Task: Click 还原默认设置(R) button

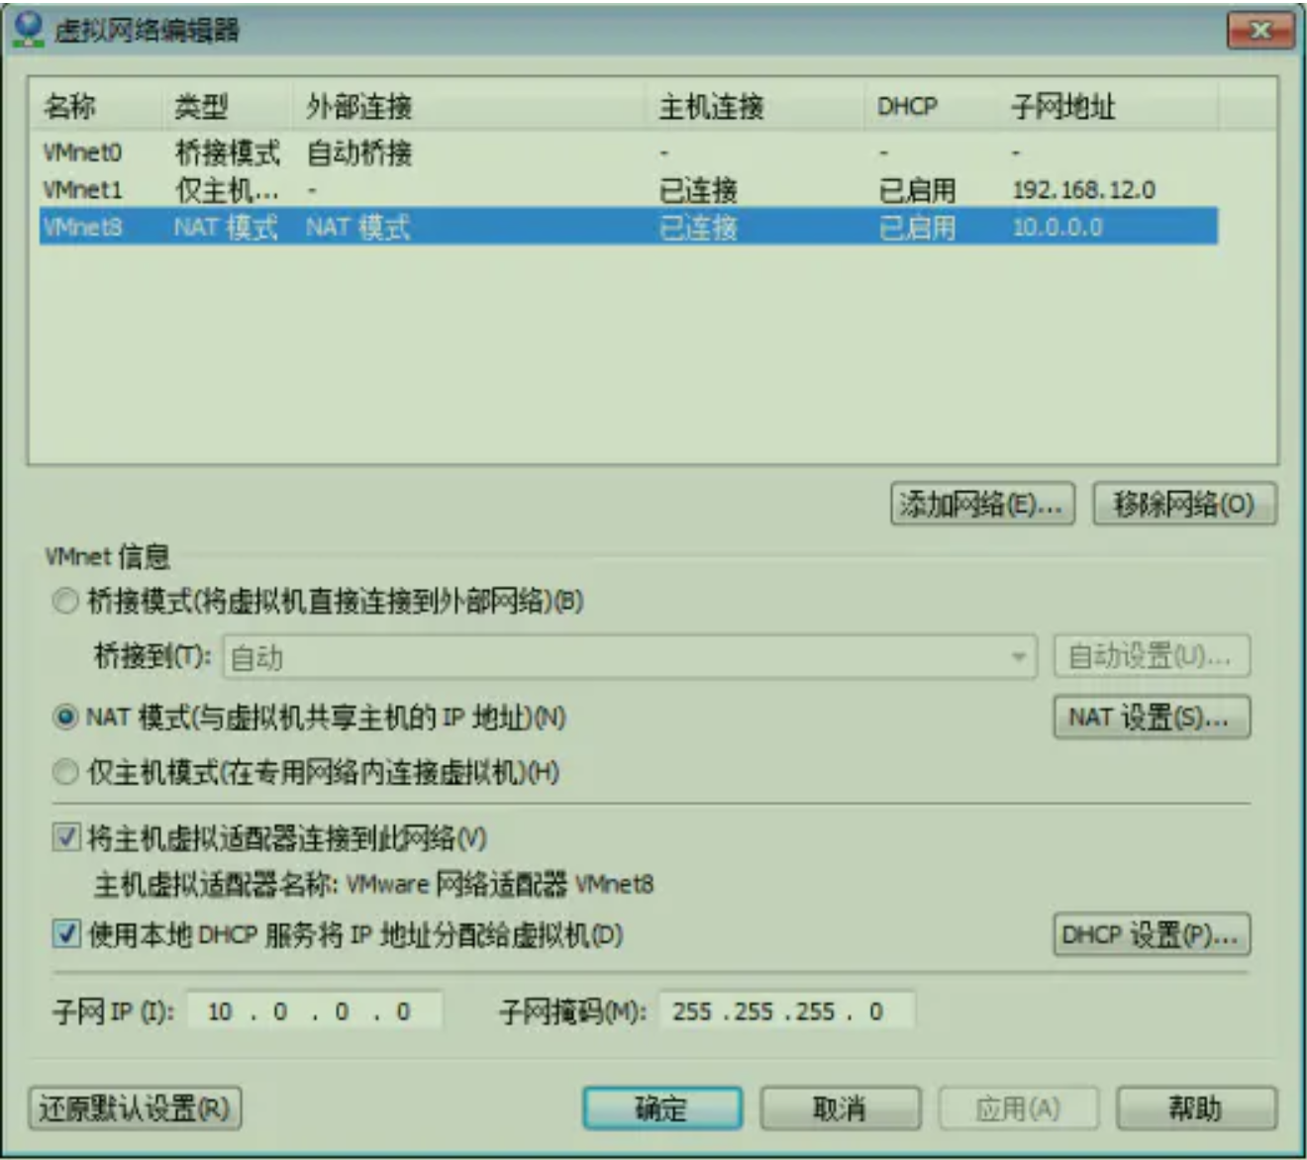Action: [136, 1108]
